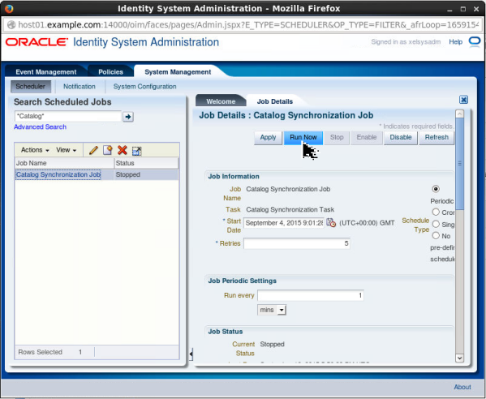The width and height of the screenshot is (486, 399).
Task: Select the No pre-defined schedule radio button
Action: [x=436, y=235]
